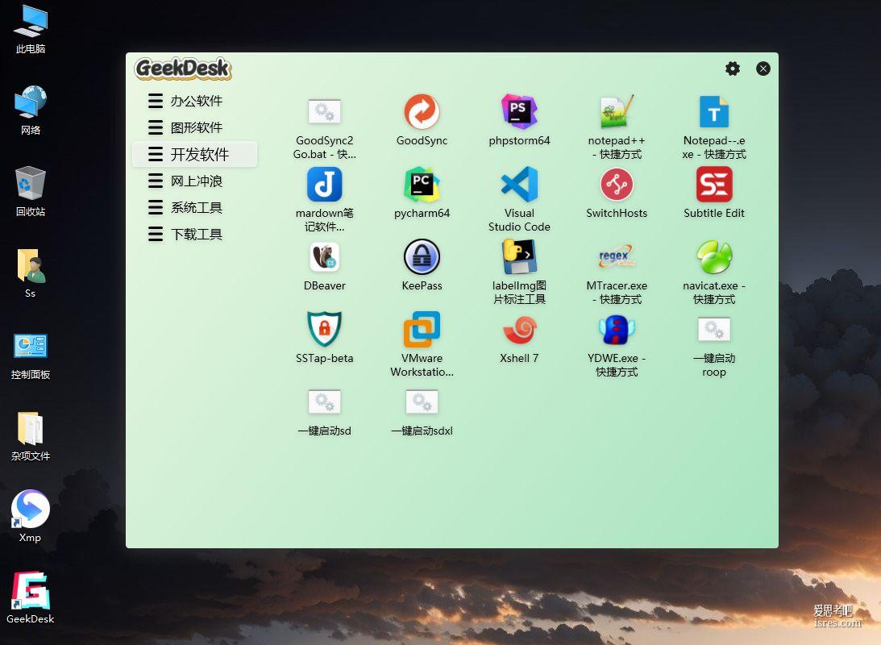Viewport: 881px width, 645px height.
Task: Select the 控制面板 desktop icon
Action: 31,356
